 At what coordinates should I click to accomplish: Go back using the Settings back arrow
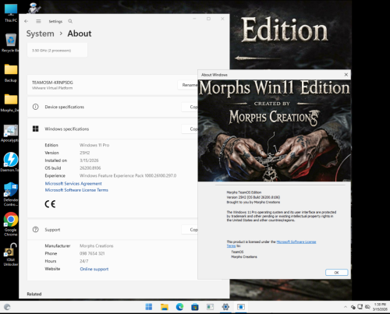[26, 21]
